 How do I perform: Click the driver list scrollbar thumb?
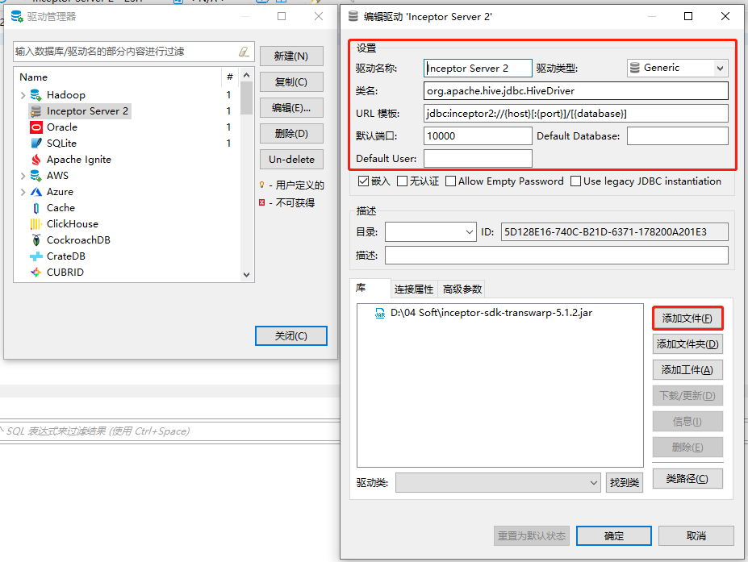point(246,98)
